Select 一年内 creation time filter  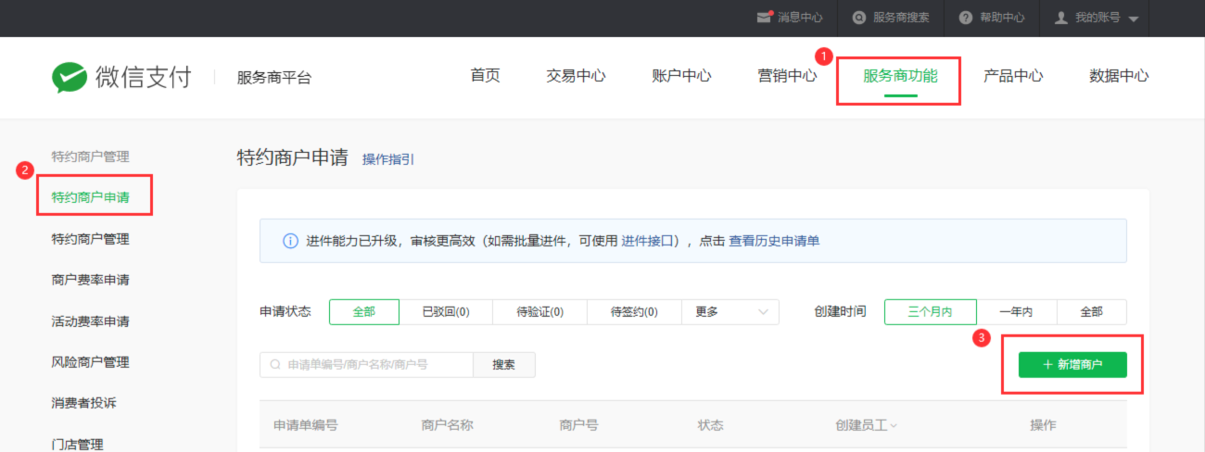tap(1017, 312)
